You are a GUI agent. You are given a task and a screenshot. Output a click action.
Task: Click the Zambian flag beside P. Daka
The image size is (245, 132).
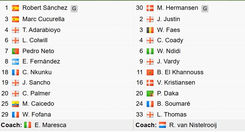tap(150, 93)
